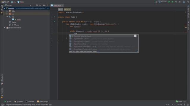Toggle read-only lock icon in status bar
This screenshot has height=106, width=190.
click(x=185, y=105)
